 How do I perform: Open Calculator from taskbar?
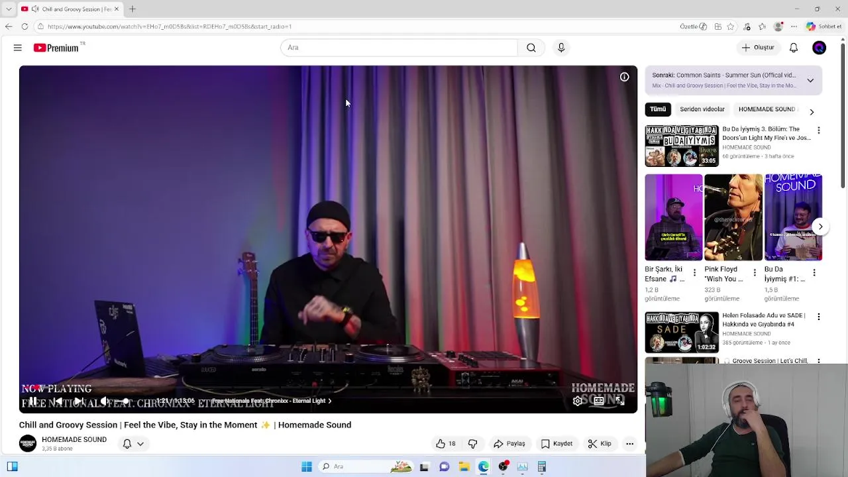pos(541,466)
